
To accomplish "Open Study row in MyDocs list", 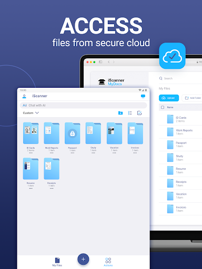I will click(180, 158).
